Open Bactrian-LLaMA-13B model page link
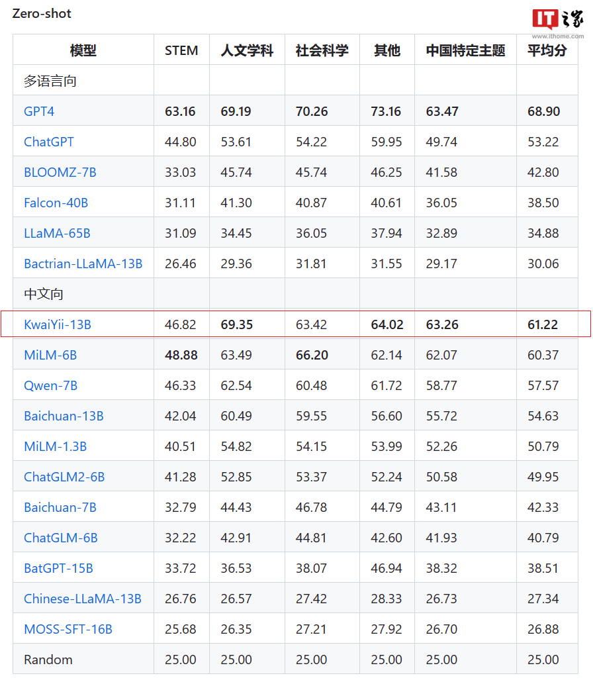This screenshot has width=593, height=686. coord(83,264)
